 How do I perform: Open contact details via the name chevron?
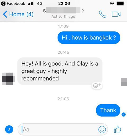pos(83,11)
